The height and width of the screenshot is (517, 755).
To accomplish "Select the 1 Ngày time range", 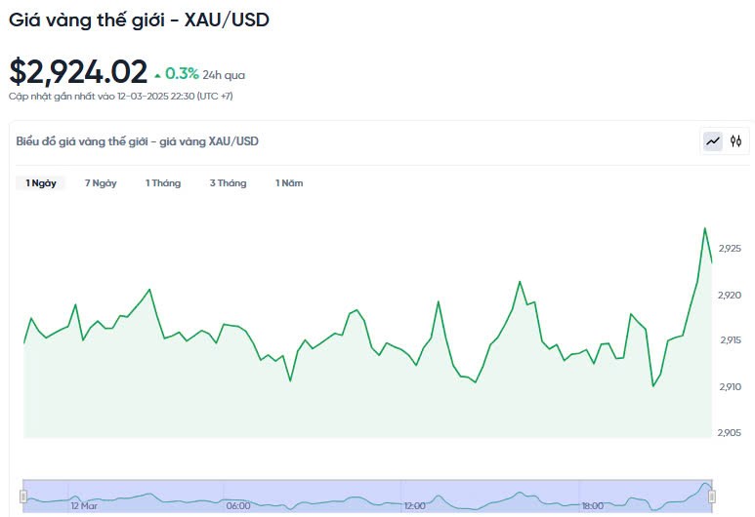I will point(41,183).
